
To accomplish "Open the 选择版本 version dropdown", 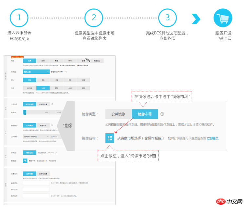I will 55,137.
